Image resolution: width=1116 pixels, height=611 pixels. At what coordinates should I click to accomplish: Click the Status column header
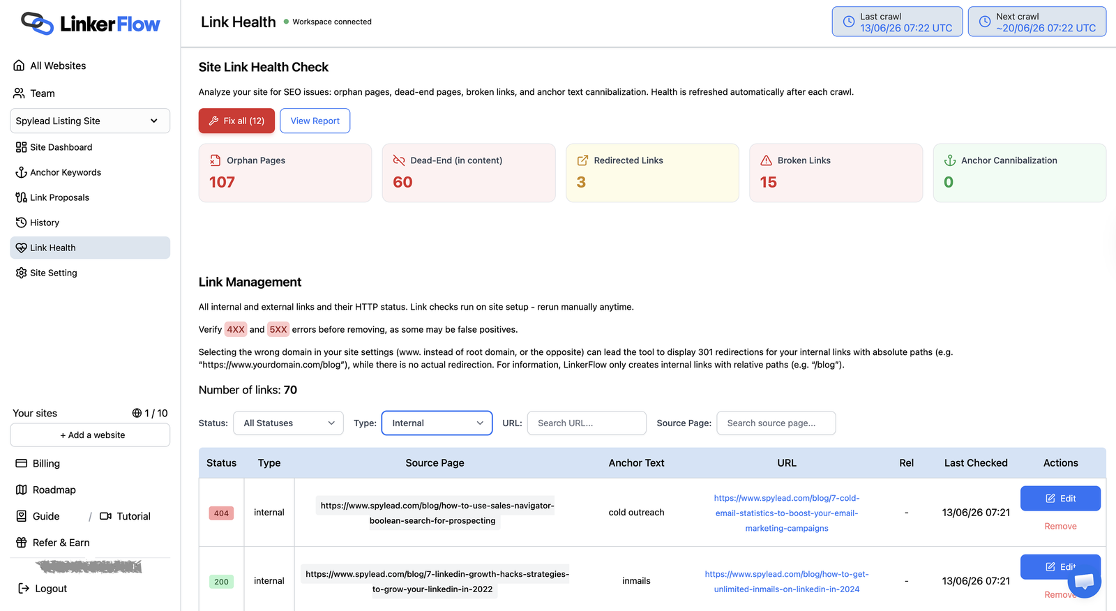(221, 463)
